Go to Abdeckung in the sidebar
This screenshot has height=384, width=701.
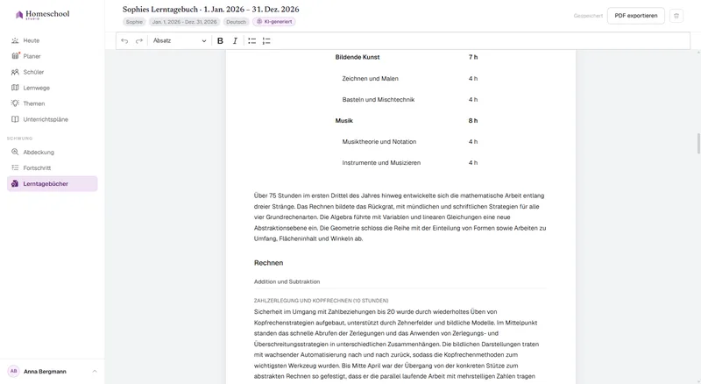(x=53, y=153)
